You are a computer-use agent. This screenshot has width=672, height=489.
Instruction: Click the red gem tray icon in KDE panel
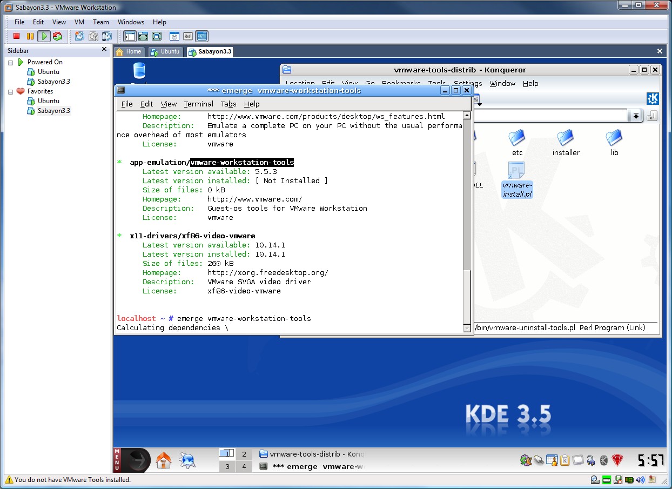click(x=617, y=460)
